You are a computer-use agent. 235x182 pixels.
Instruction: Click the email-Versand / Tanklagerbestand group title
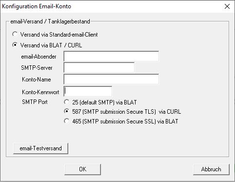(x=50, y=21)
